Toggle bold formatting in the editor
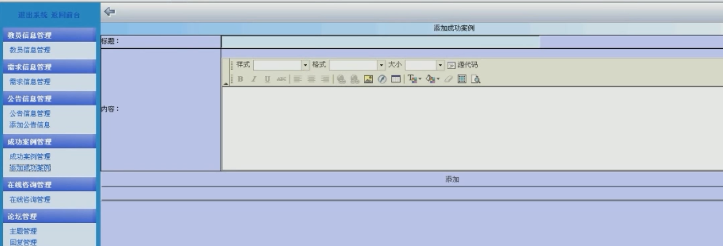723x246 pixels. click(240, 79)
